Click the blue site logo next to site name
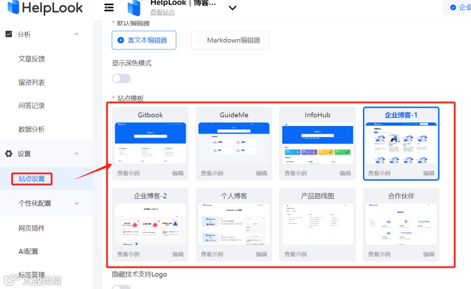This screenshot has height=289, width=471. point(134,7)
